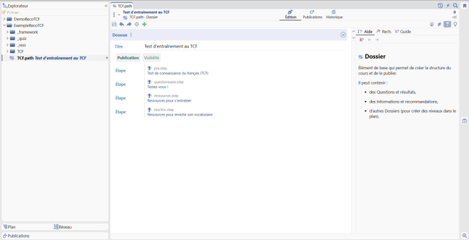
Task: Select the TCF.path document tab
Action: [x=122, y=6]
